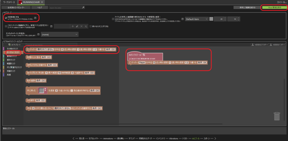Click help icon next to AIを有効にする

point(35,18)
